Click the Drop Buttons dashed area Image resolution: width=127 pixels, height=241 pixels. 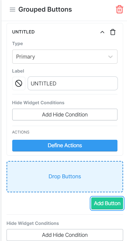65,176
